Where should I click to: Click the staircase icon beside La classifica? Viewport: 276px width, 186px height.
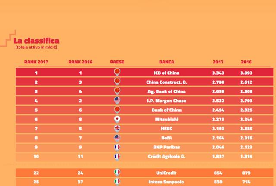(9, 38)
